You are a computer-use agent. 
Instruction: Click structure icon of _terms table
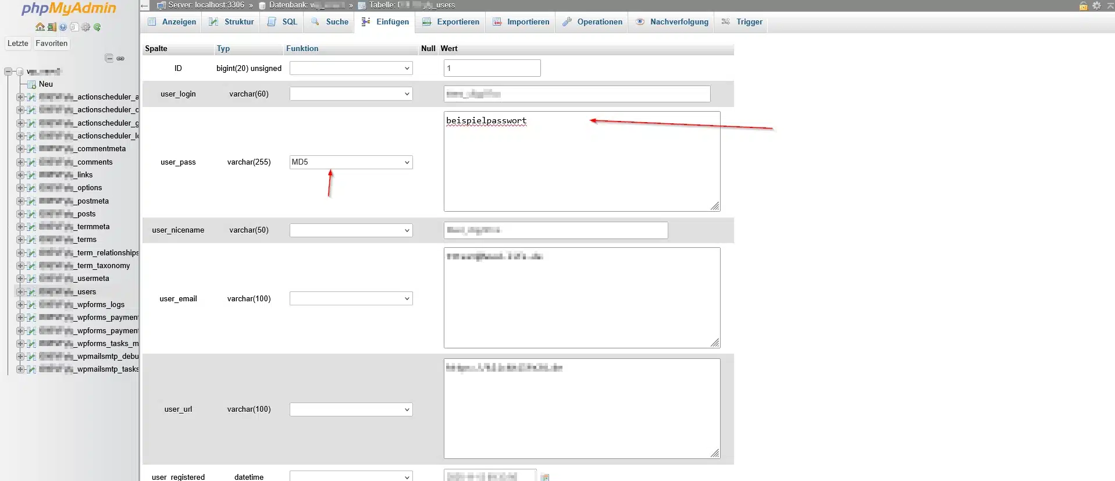tap(31, 240)
